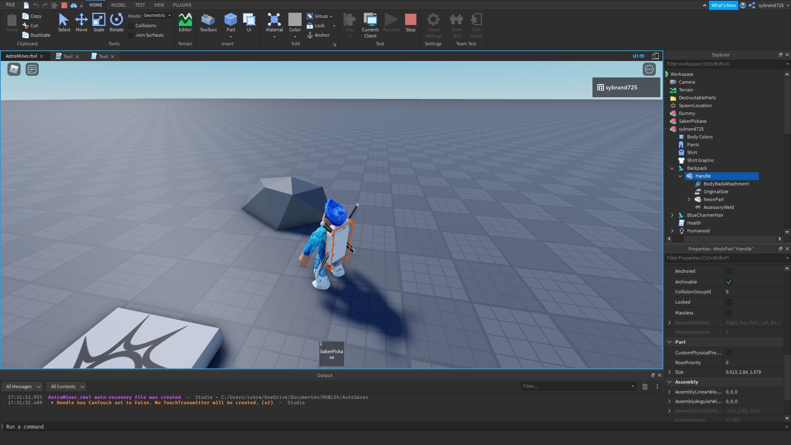This screenshot has width=791, height=445.
Task: Select the Move tool
Action: click(x=81, y=22)
